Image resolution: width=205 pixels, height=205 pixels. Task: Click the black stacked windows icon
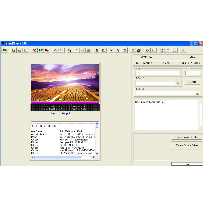click(x=139, y=50)
